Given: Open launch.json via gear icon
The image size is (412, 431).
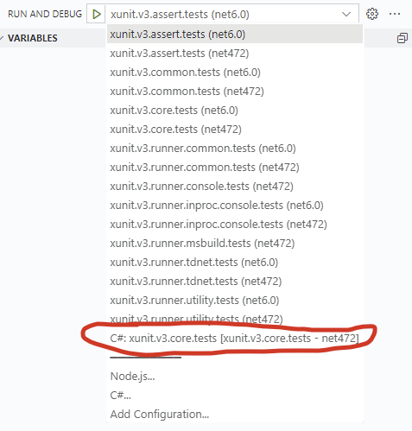Looking at the screenshot, I should 372,14.
